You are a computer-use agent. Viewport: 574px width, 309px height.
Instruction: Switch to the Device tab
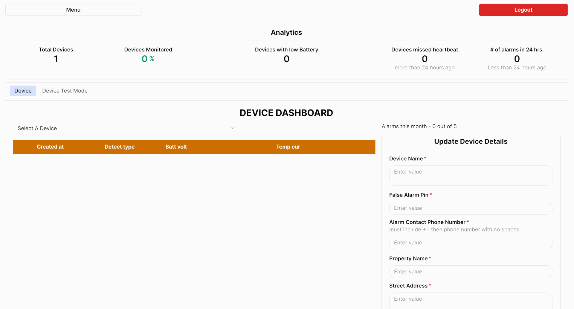23,91
